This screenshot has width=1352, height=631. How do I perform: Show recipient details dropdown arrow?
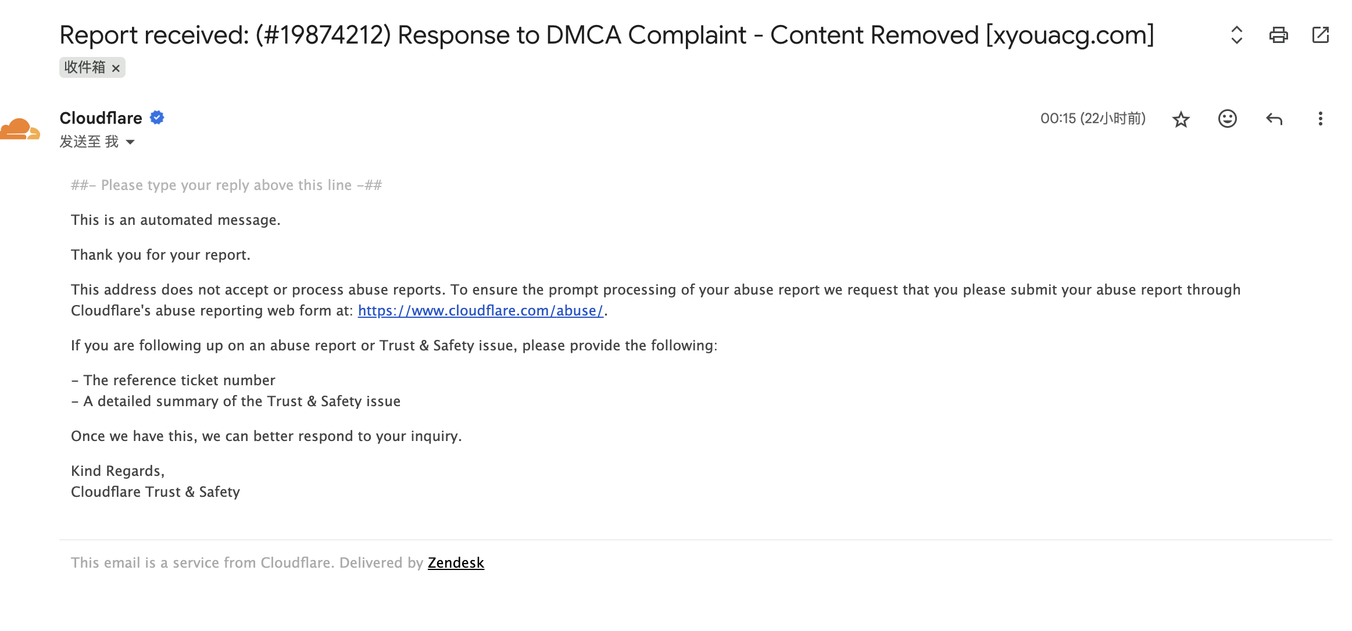130,142
